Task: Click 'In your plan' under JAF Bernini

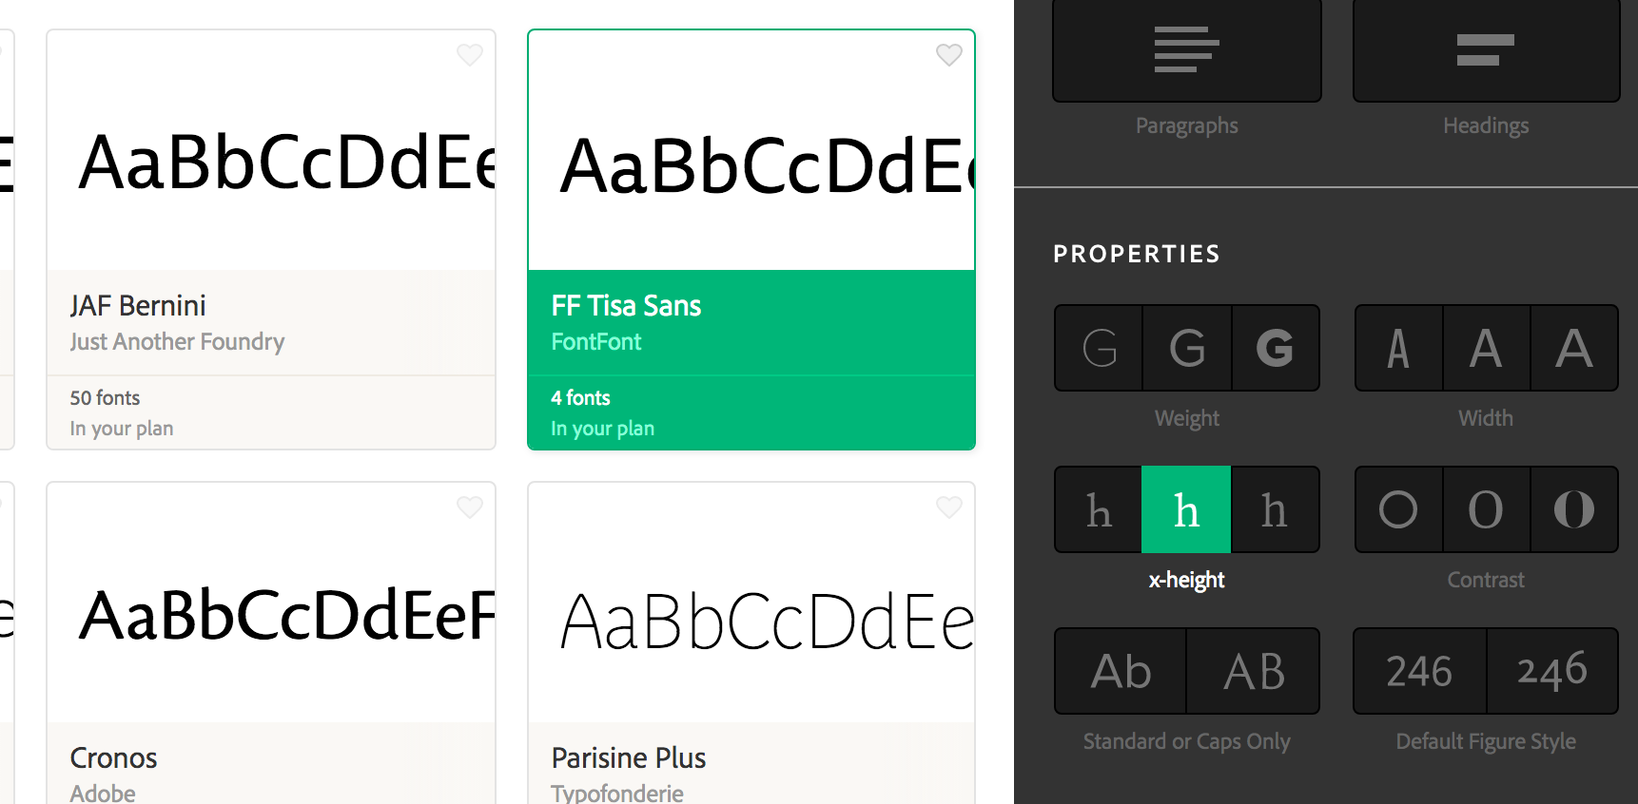Action: click(x=122, y=429)
